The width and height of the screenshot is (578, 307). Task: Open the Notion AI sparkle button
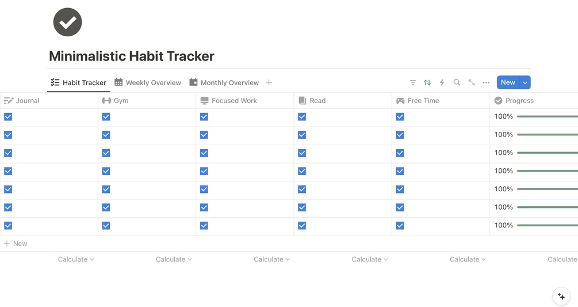click(561, 297)
